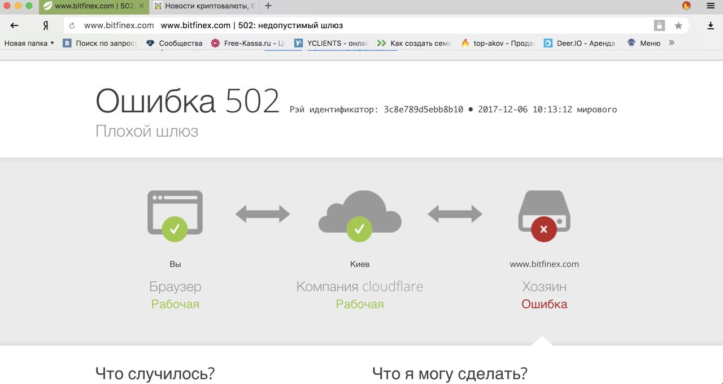Screen dimensions: 723x384
Task: Click www.bitfinex.com host label
Action: point(545,264)
